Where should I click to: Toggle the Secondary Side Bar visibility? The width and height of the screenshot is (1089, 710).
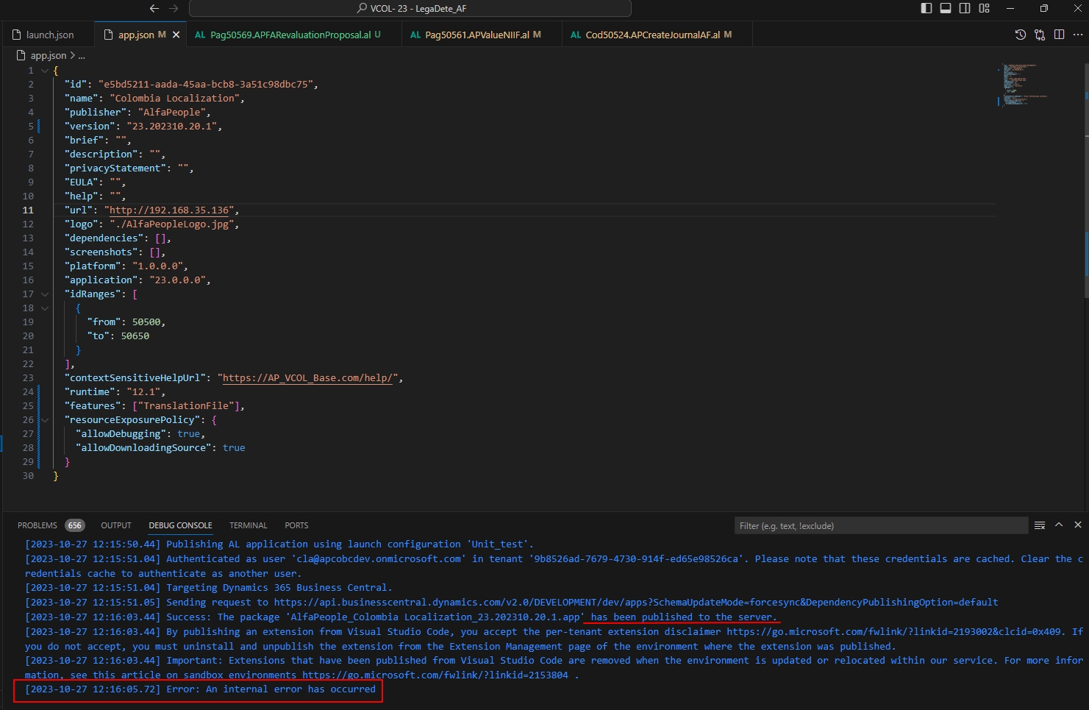[x=964, y=8]
